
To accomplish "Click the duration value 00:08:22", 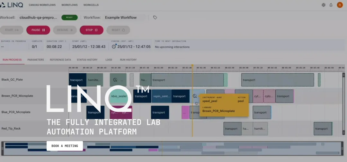I will tap(54, 47).
